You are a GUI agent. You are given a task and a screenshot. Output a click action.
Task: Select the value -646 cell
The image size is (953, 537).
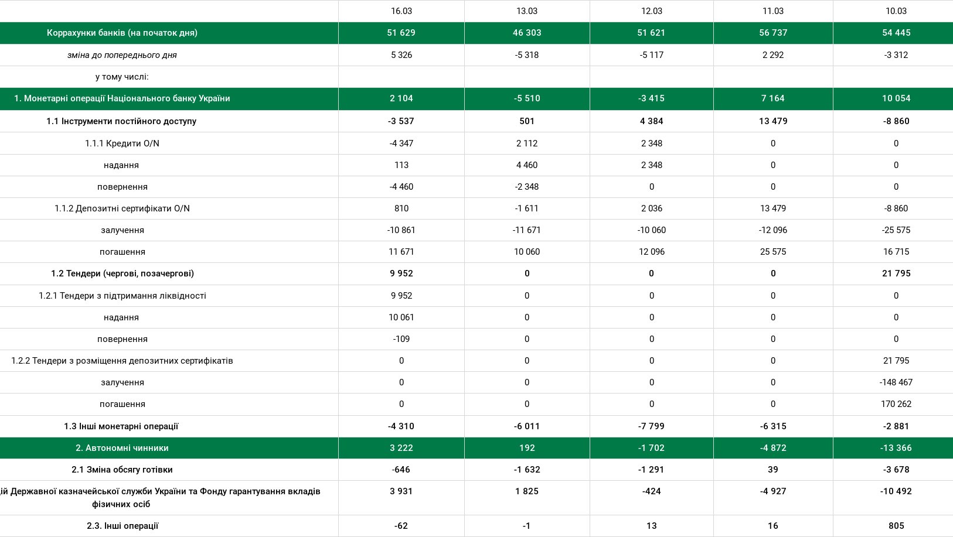pyautogui.click(x=401, y=470)
